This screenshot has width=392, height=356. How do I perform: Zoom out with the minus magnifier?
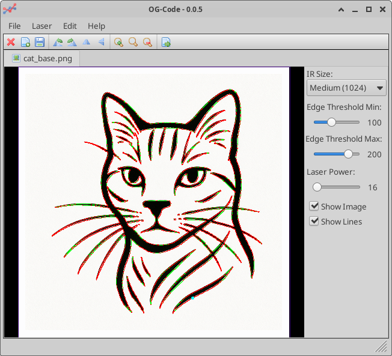pyautogui.click(x=147, y=42)
